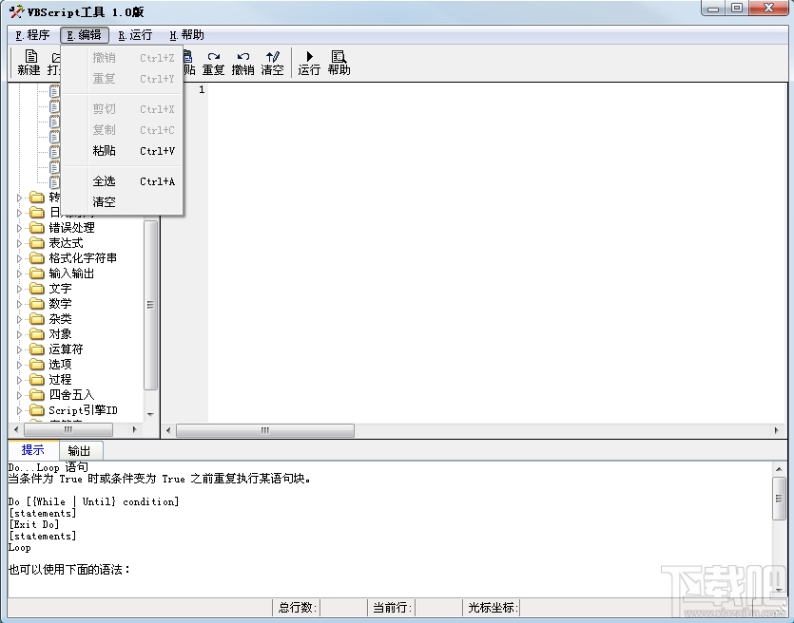Switch to the 输出 tab
Viewport: 794px width, 623px height.
(80, 450)
